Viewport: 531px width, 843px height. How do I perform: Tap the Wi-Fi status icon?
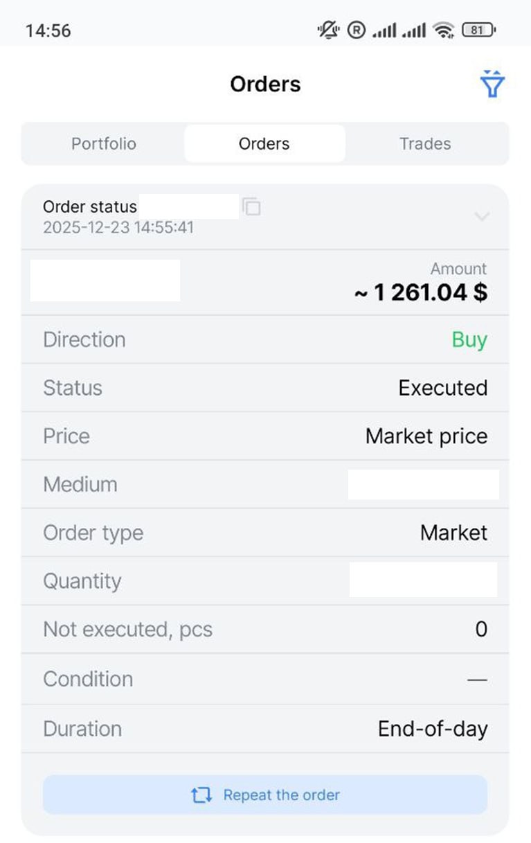(443, 30)
